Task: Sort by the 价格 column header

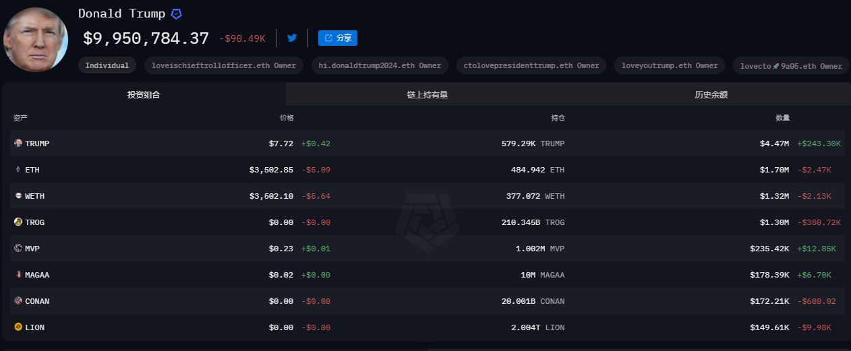Action: click(x=287, y=118)
